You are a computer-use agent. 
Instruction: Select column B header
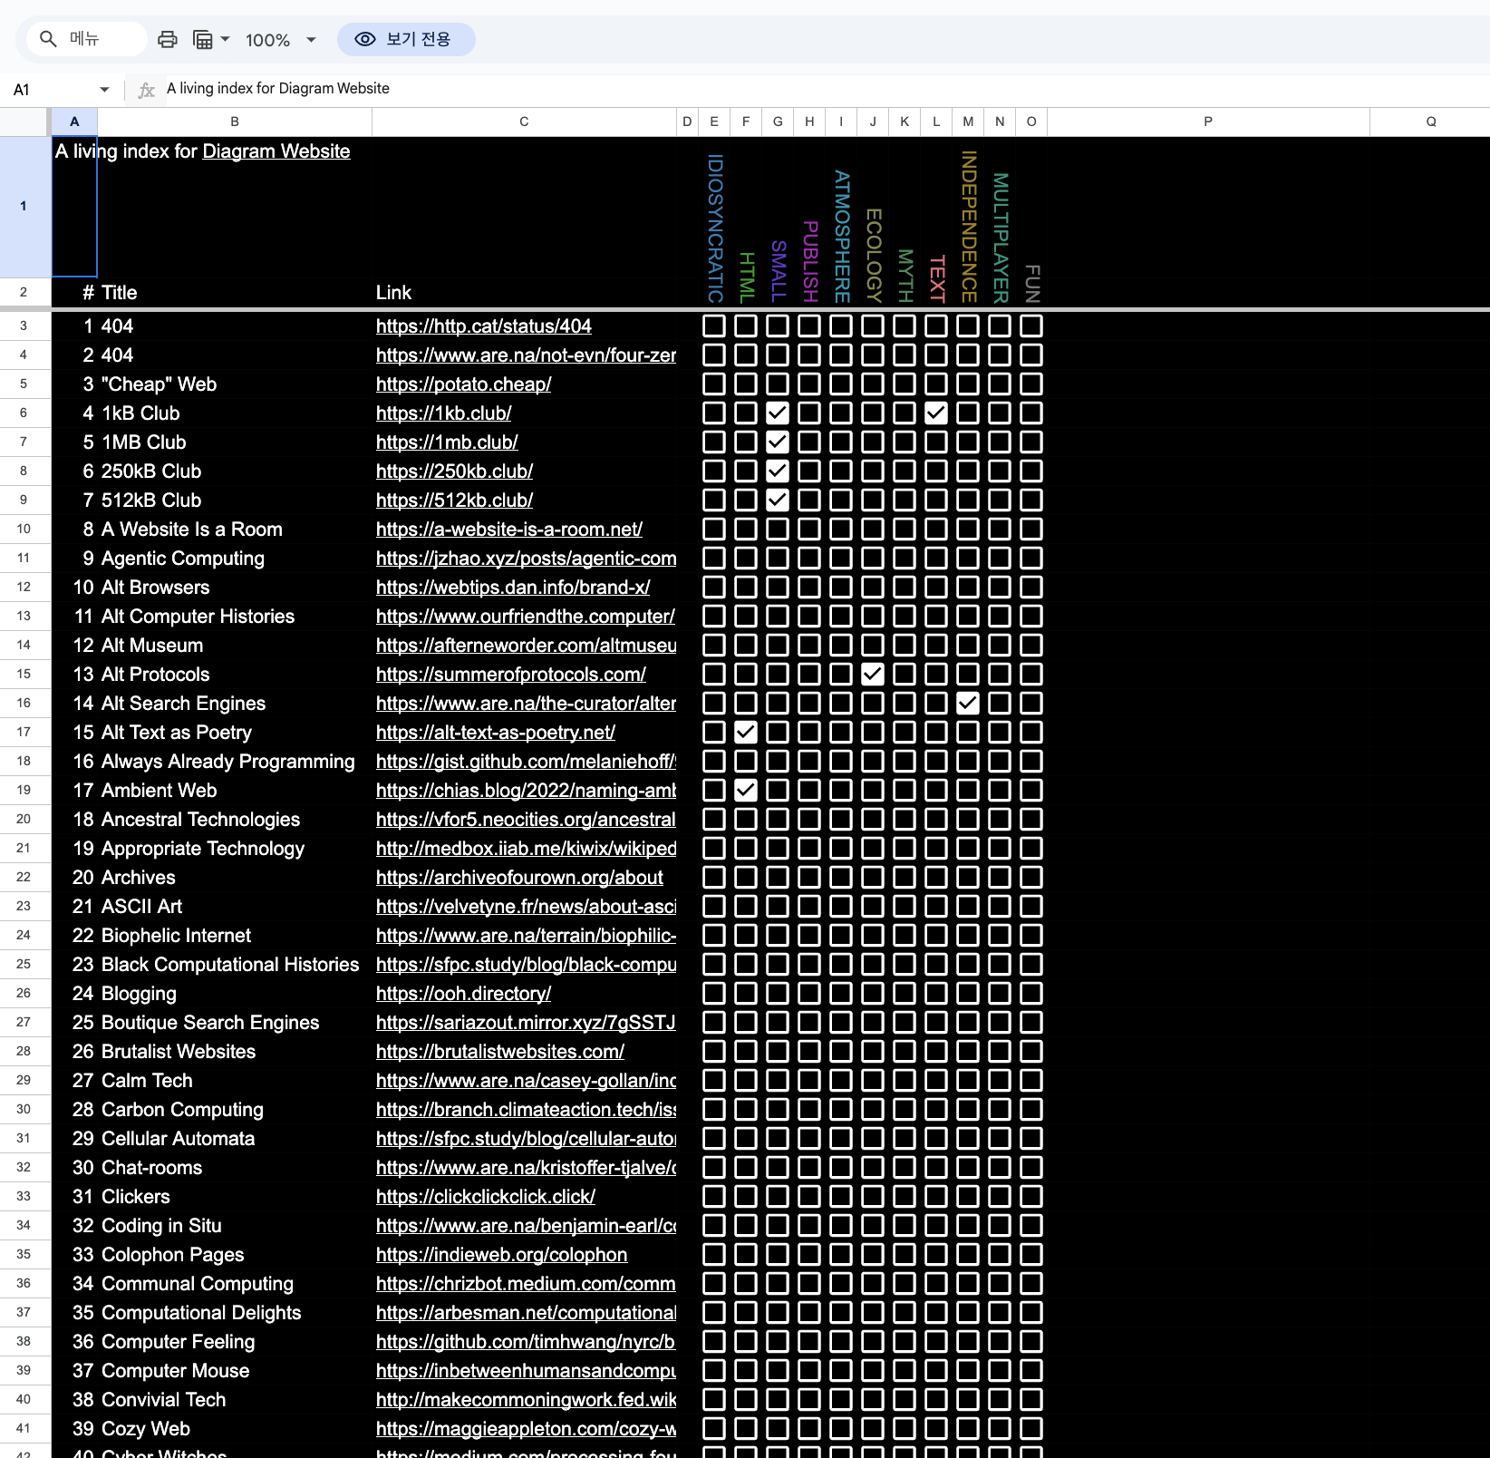(235, 121)
